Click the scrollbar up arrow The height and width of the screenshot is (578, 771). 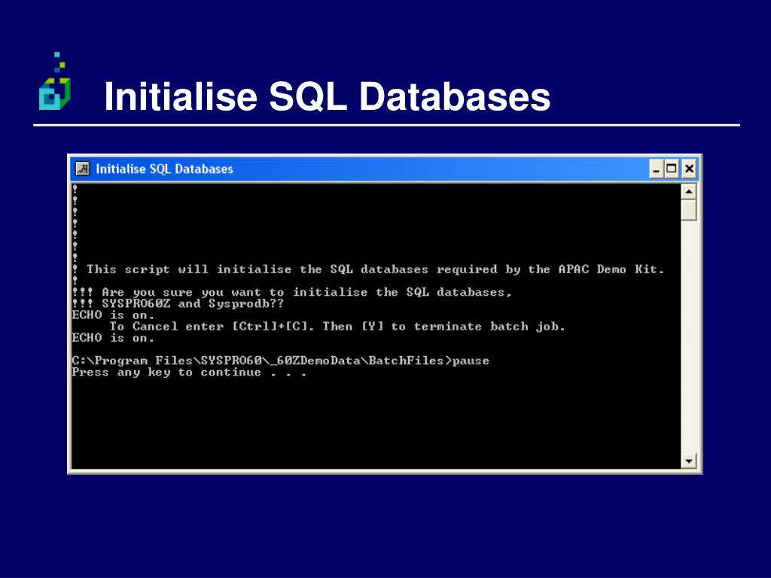click(689, 191)
